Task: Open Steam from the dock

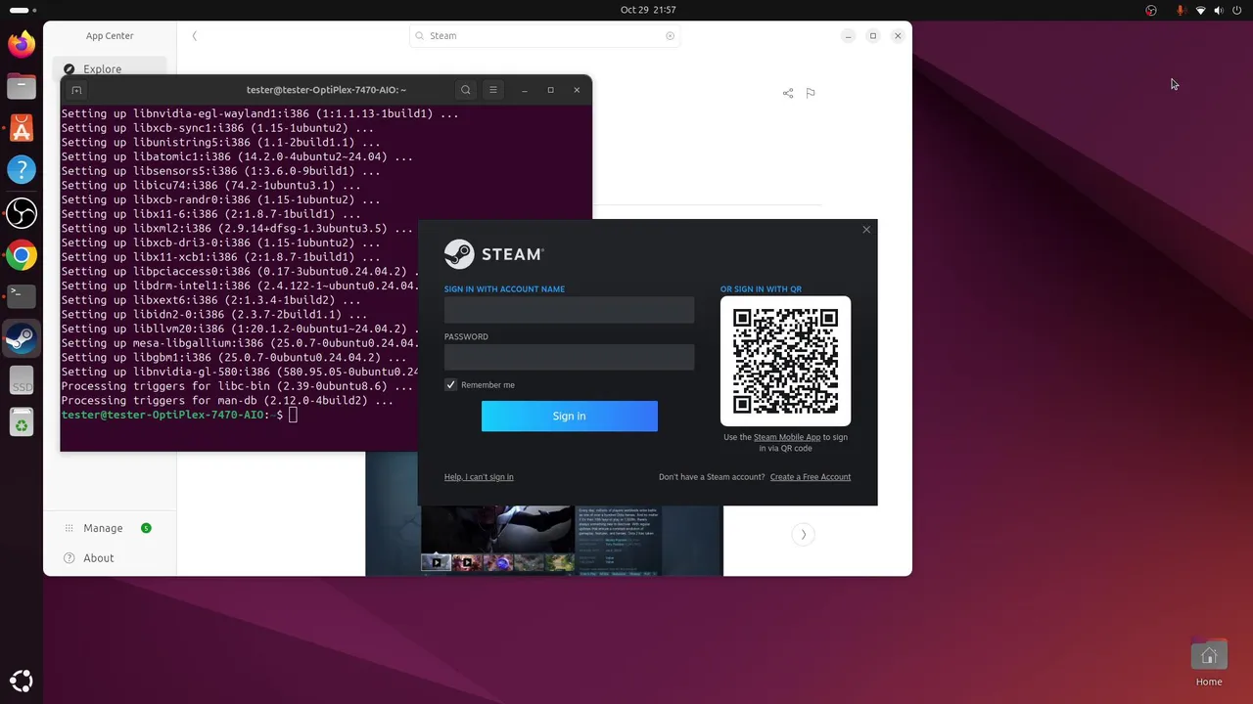Action: pyautogui.click(x=22, y=338)
